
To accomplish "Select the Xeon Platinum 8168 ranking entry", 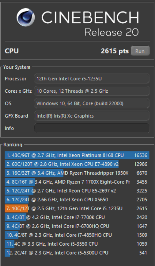I will pos(77,155).
